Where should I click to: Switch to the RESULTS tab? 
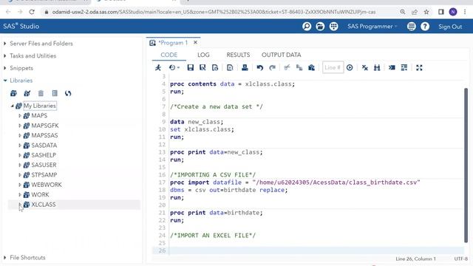coord(238,55)
